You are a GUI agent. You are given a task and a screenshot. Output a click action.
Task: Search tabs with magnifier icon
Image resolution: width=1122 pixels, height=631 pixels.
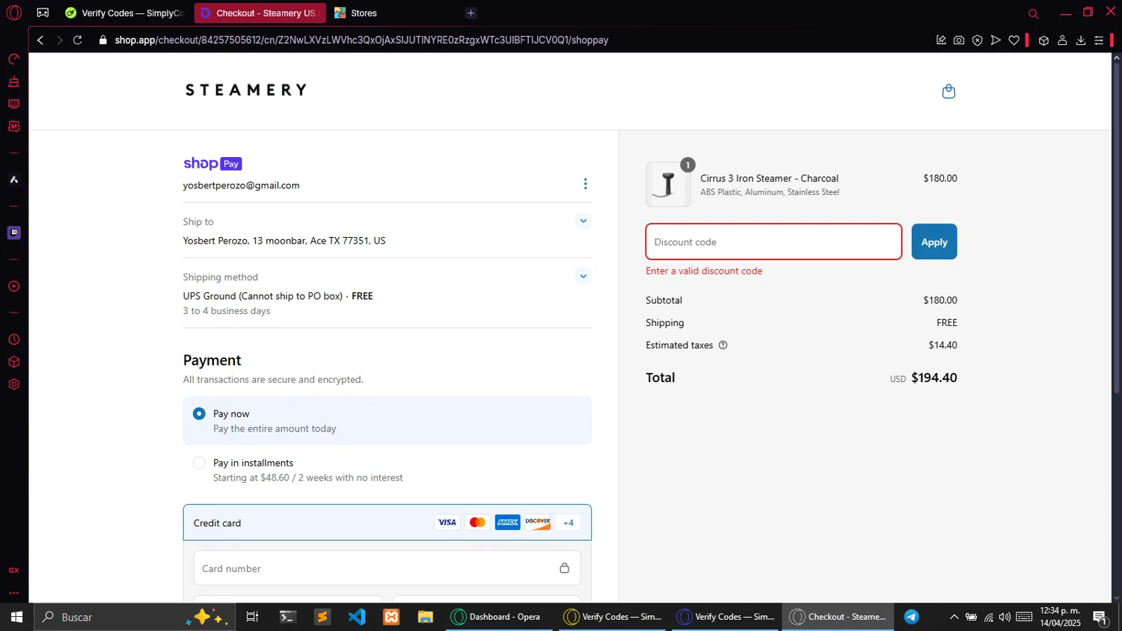(x=1033, y=13)
